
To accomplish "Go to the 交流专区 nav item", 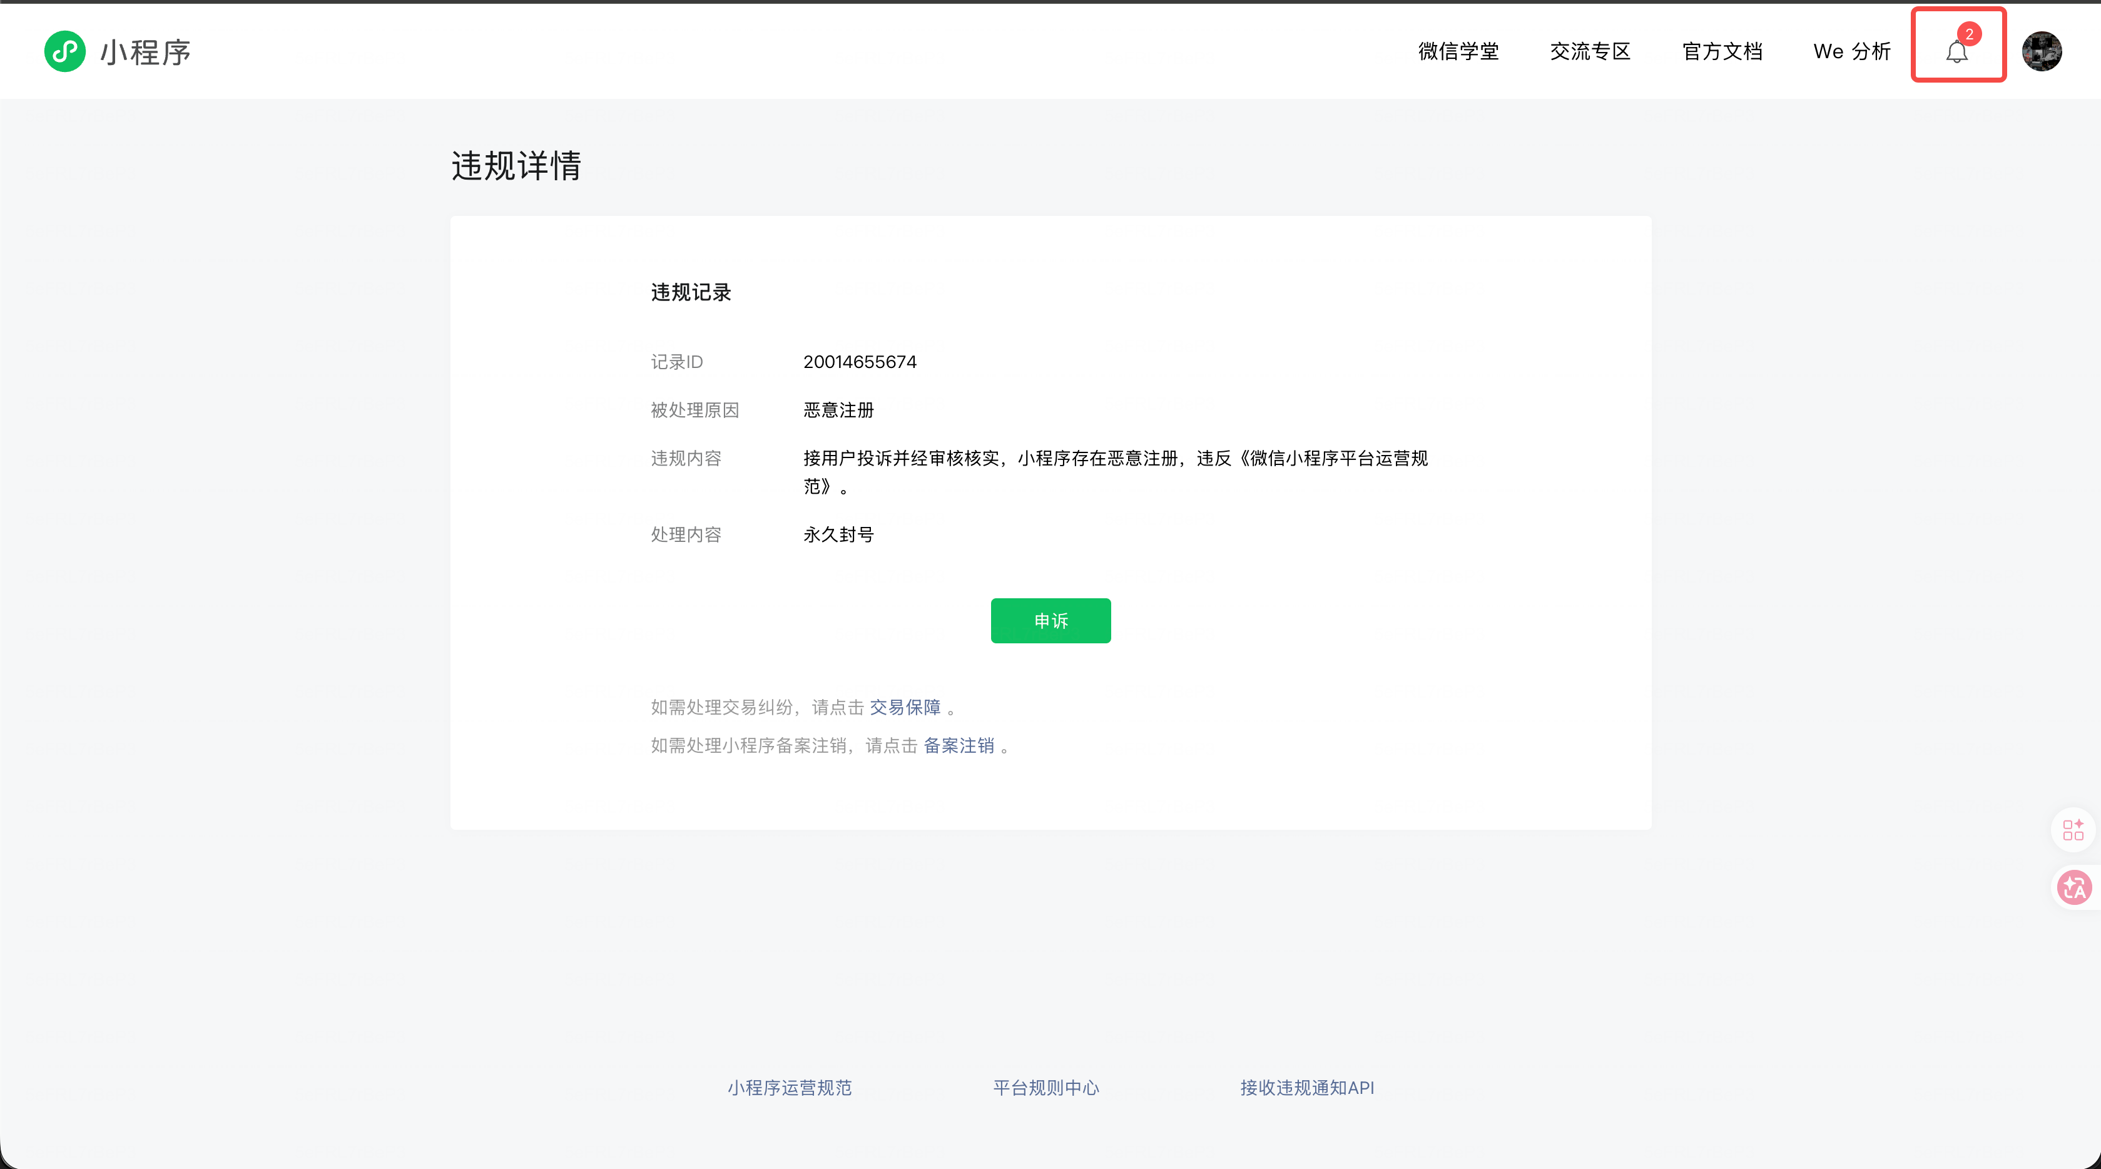I will (1590, 51).
